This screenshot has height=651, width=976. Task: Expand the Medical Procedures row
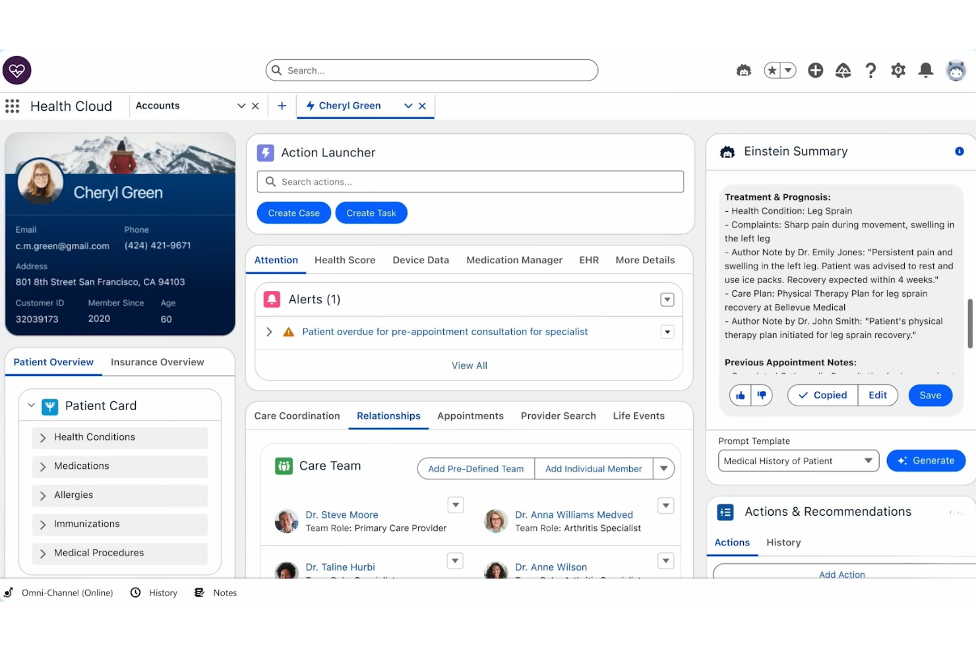click(119, 553)
